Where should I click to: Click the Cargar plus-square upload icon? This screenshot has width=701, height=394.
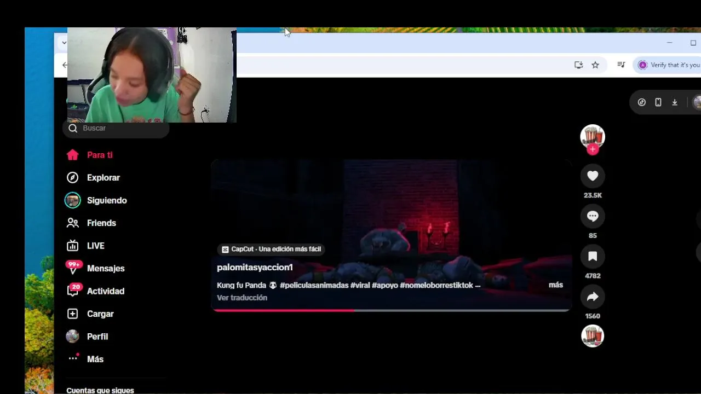(x=73, y=314)
